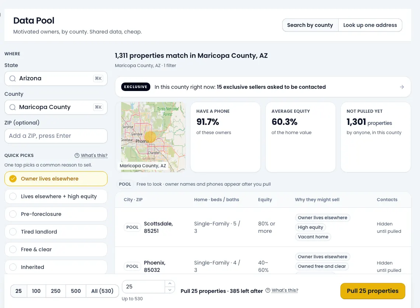Screen dimensions: 420x308
Task: Click the Equity column header
Action: (x=265, y=200)
